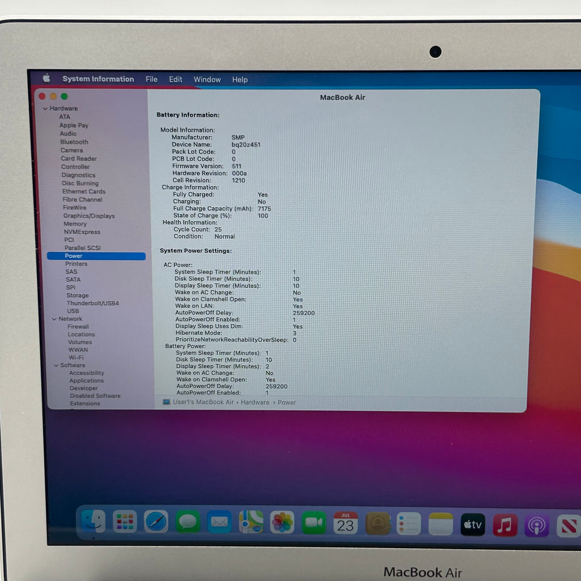Select Wi-Fi under Network
This screenshot has width=581, height=581.
click(76, 357)
